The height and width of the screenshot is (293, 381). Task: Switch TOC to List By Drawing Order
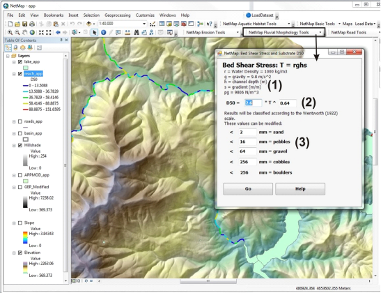pos(8,47)
